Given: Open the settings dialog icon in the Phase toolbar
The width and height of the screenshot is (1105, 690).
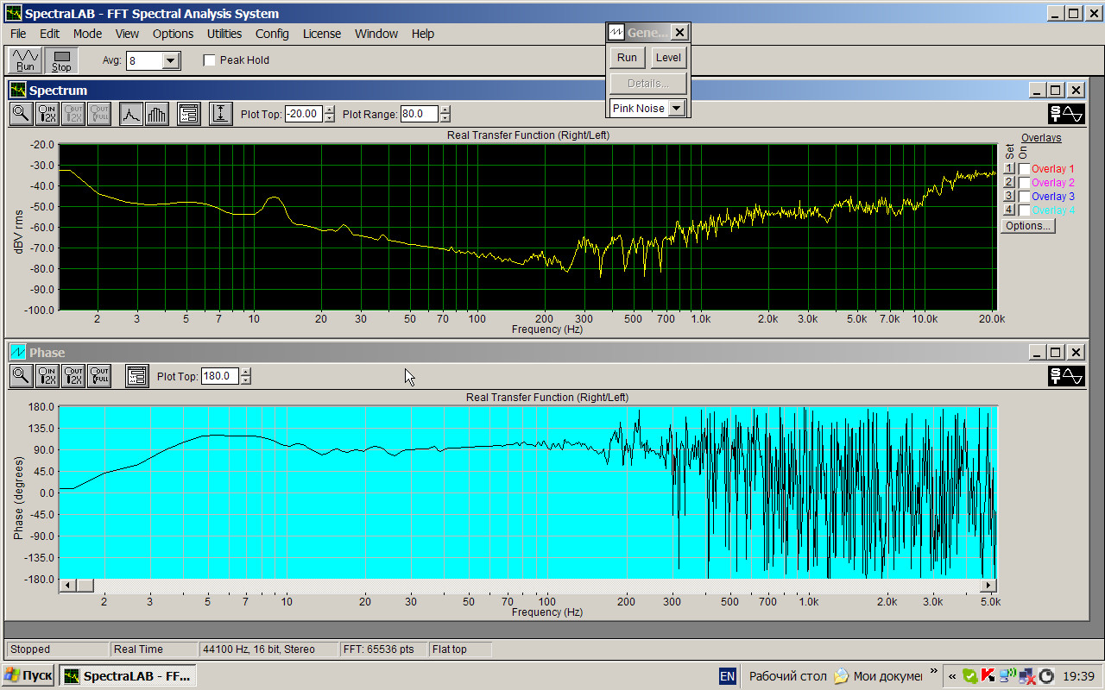Looking at the screenshot, I should pos(136,376).
